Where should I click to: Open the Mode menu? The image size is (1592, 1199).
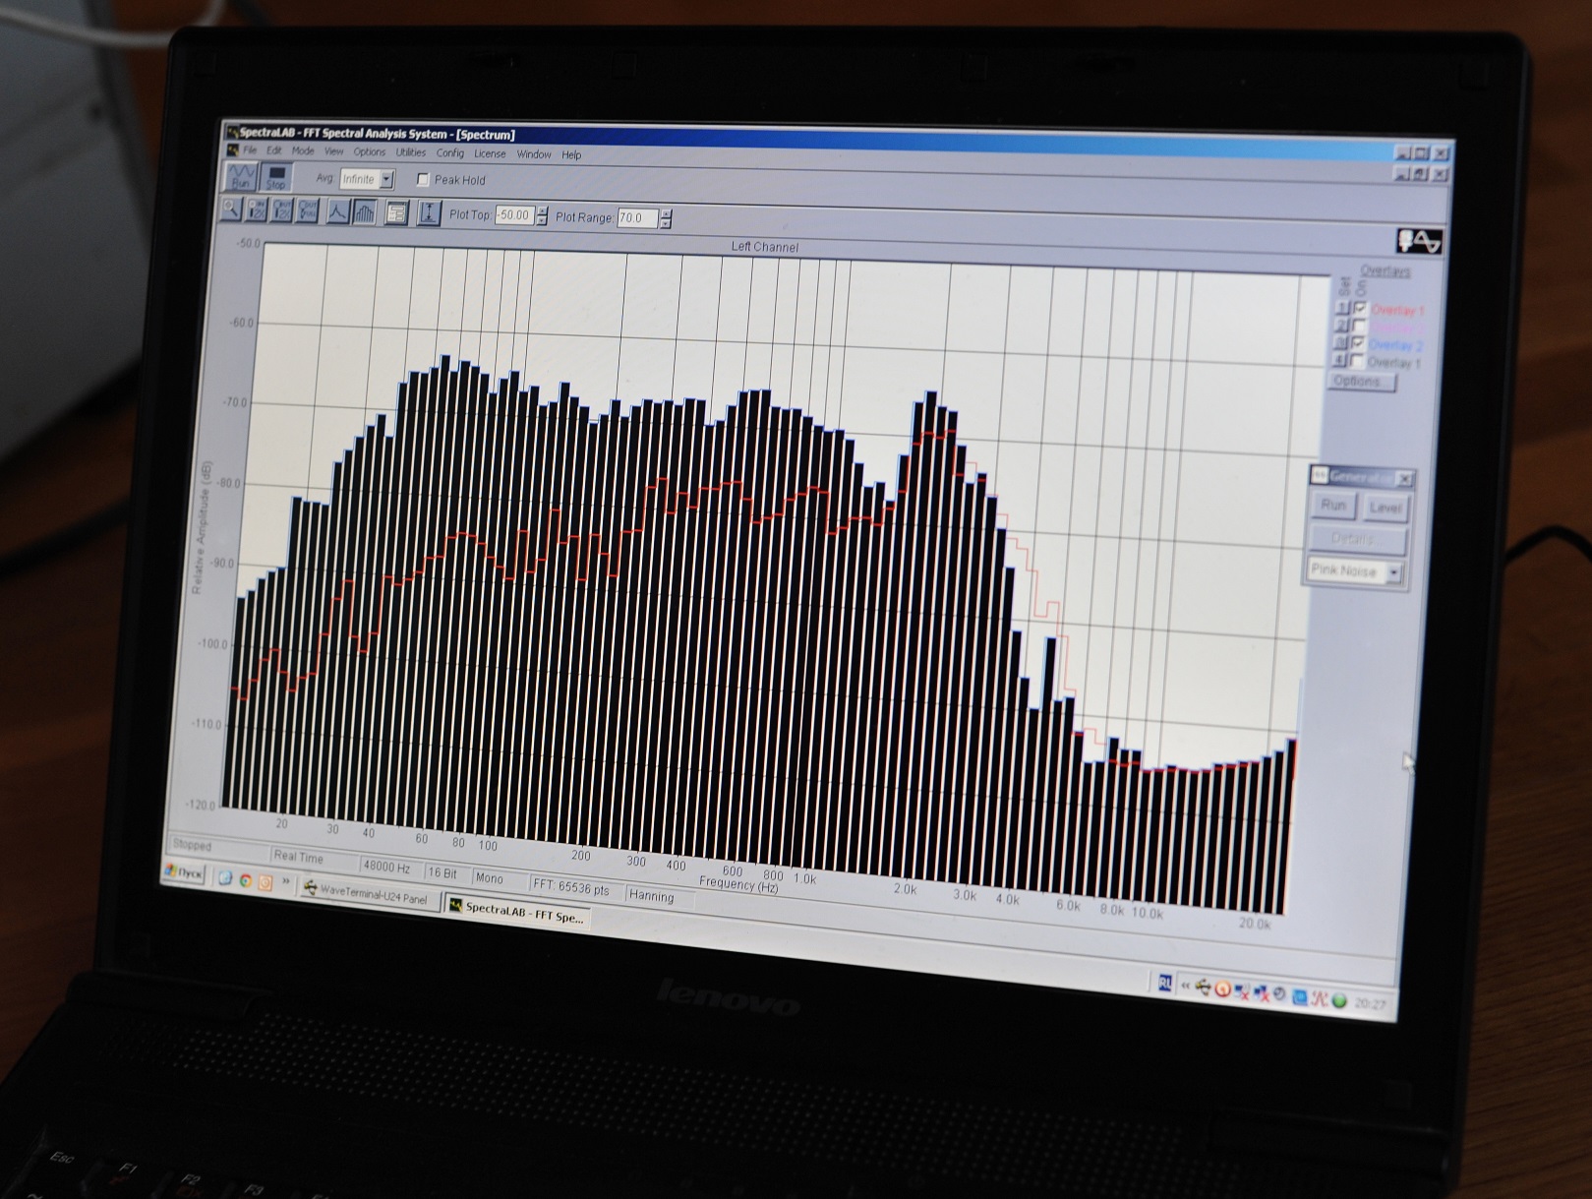tap(303, 151)
